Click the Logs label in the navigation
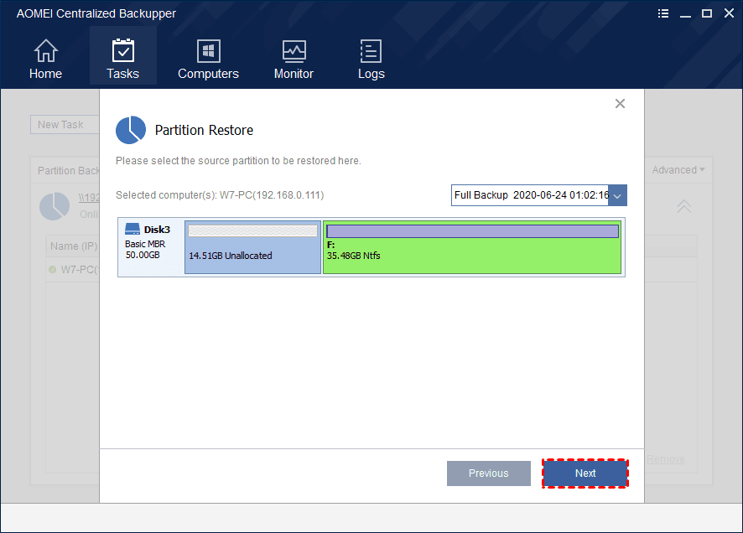 (x=371, y=74)
